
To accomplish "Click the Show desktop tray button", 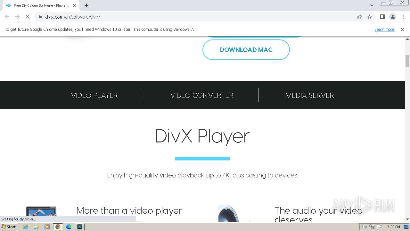I will [407, 227].
